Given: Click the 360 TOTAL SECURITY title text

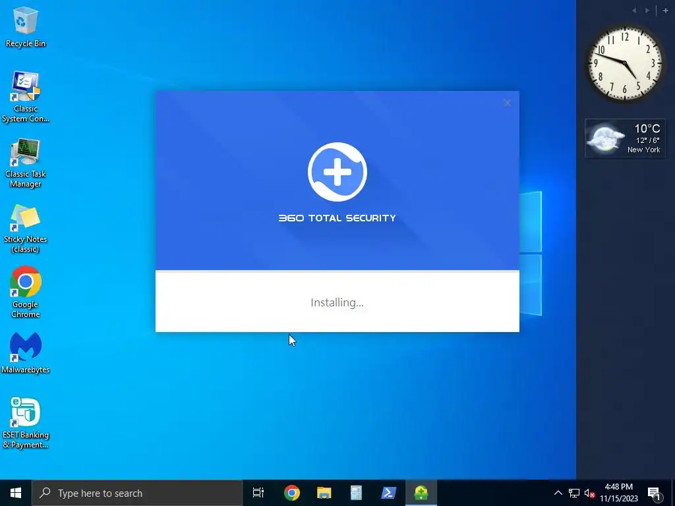Looking at the screenshot, I should click(x=337, y=218).
